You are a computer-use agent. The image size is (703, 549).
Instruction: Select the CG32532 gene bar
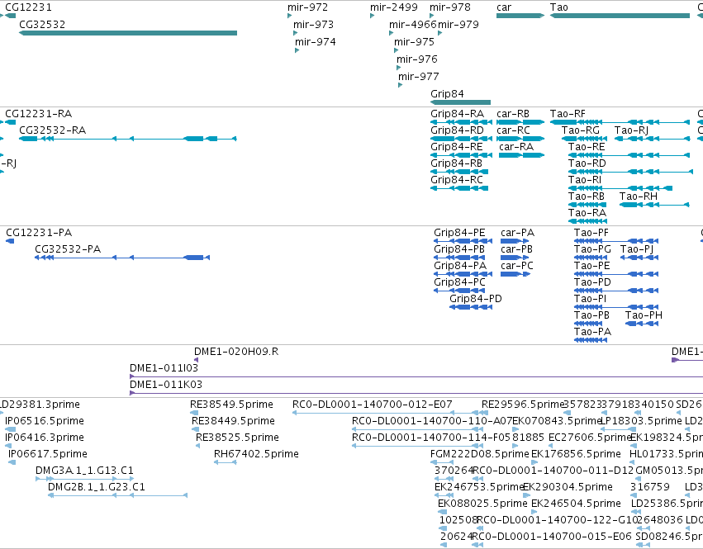128,33
